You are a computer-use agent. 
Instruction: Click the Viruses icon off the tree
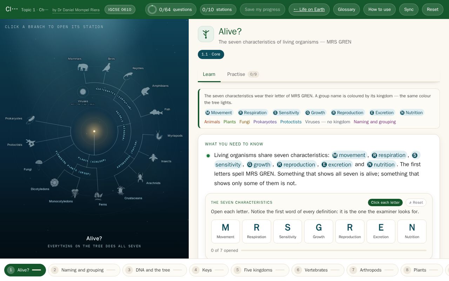click(x=83, y=92)
